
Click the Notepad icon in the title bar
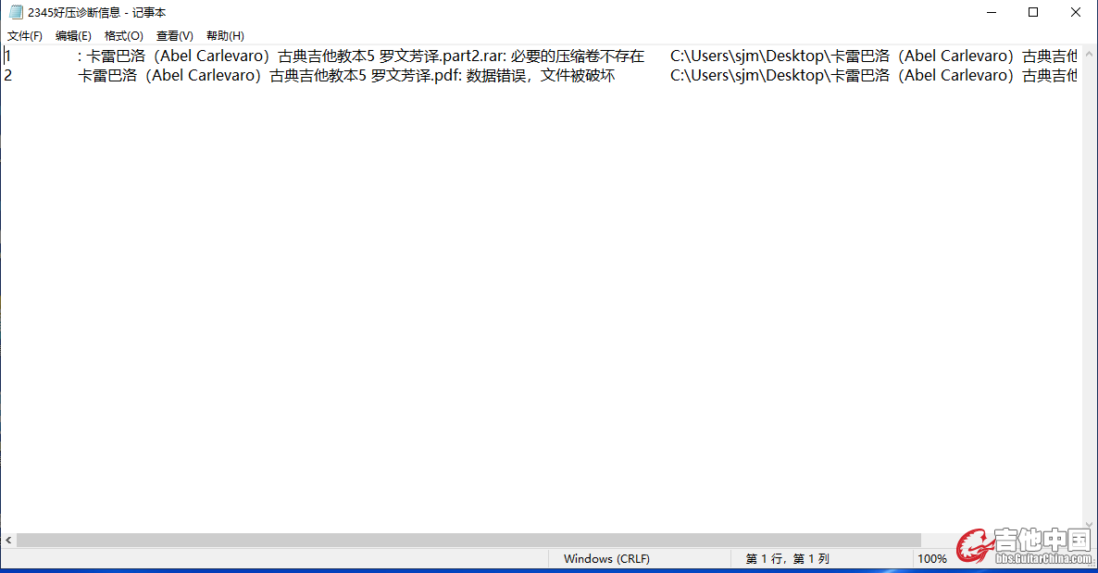[x=16, y=12]
